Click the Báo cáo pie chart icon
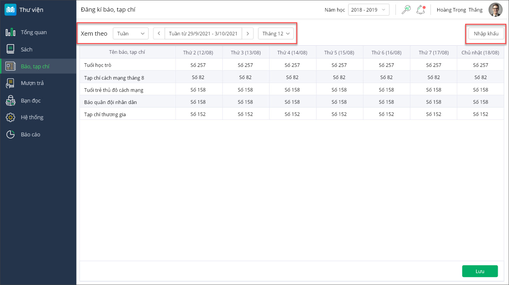The image size is (509, 285). coord(10,134)
